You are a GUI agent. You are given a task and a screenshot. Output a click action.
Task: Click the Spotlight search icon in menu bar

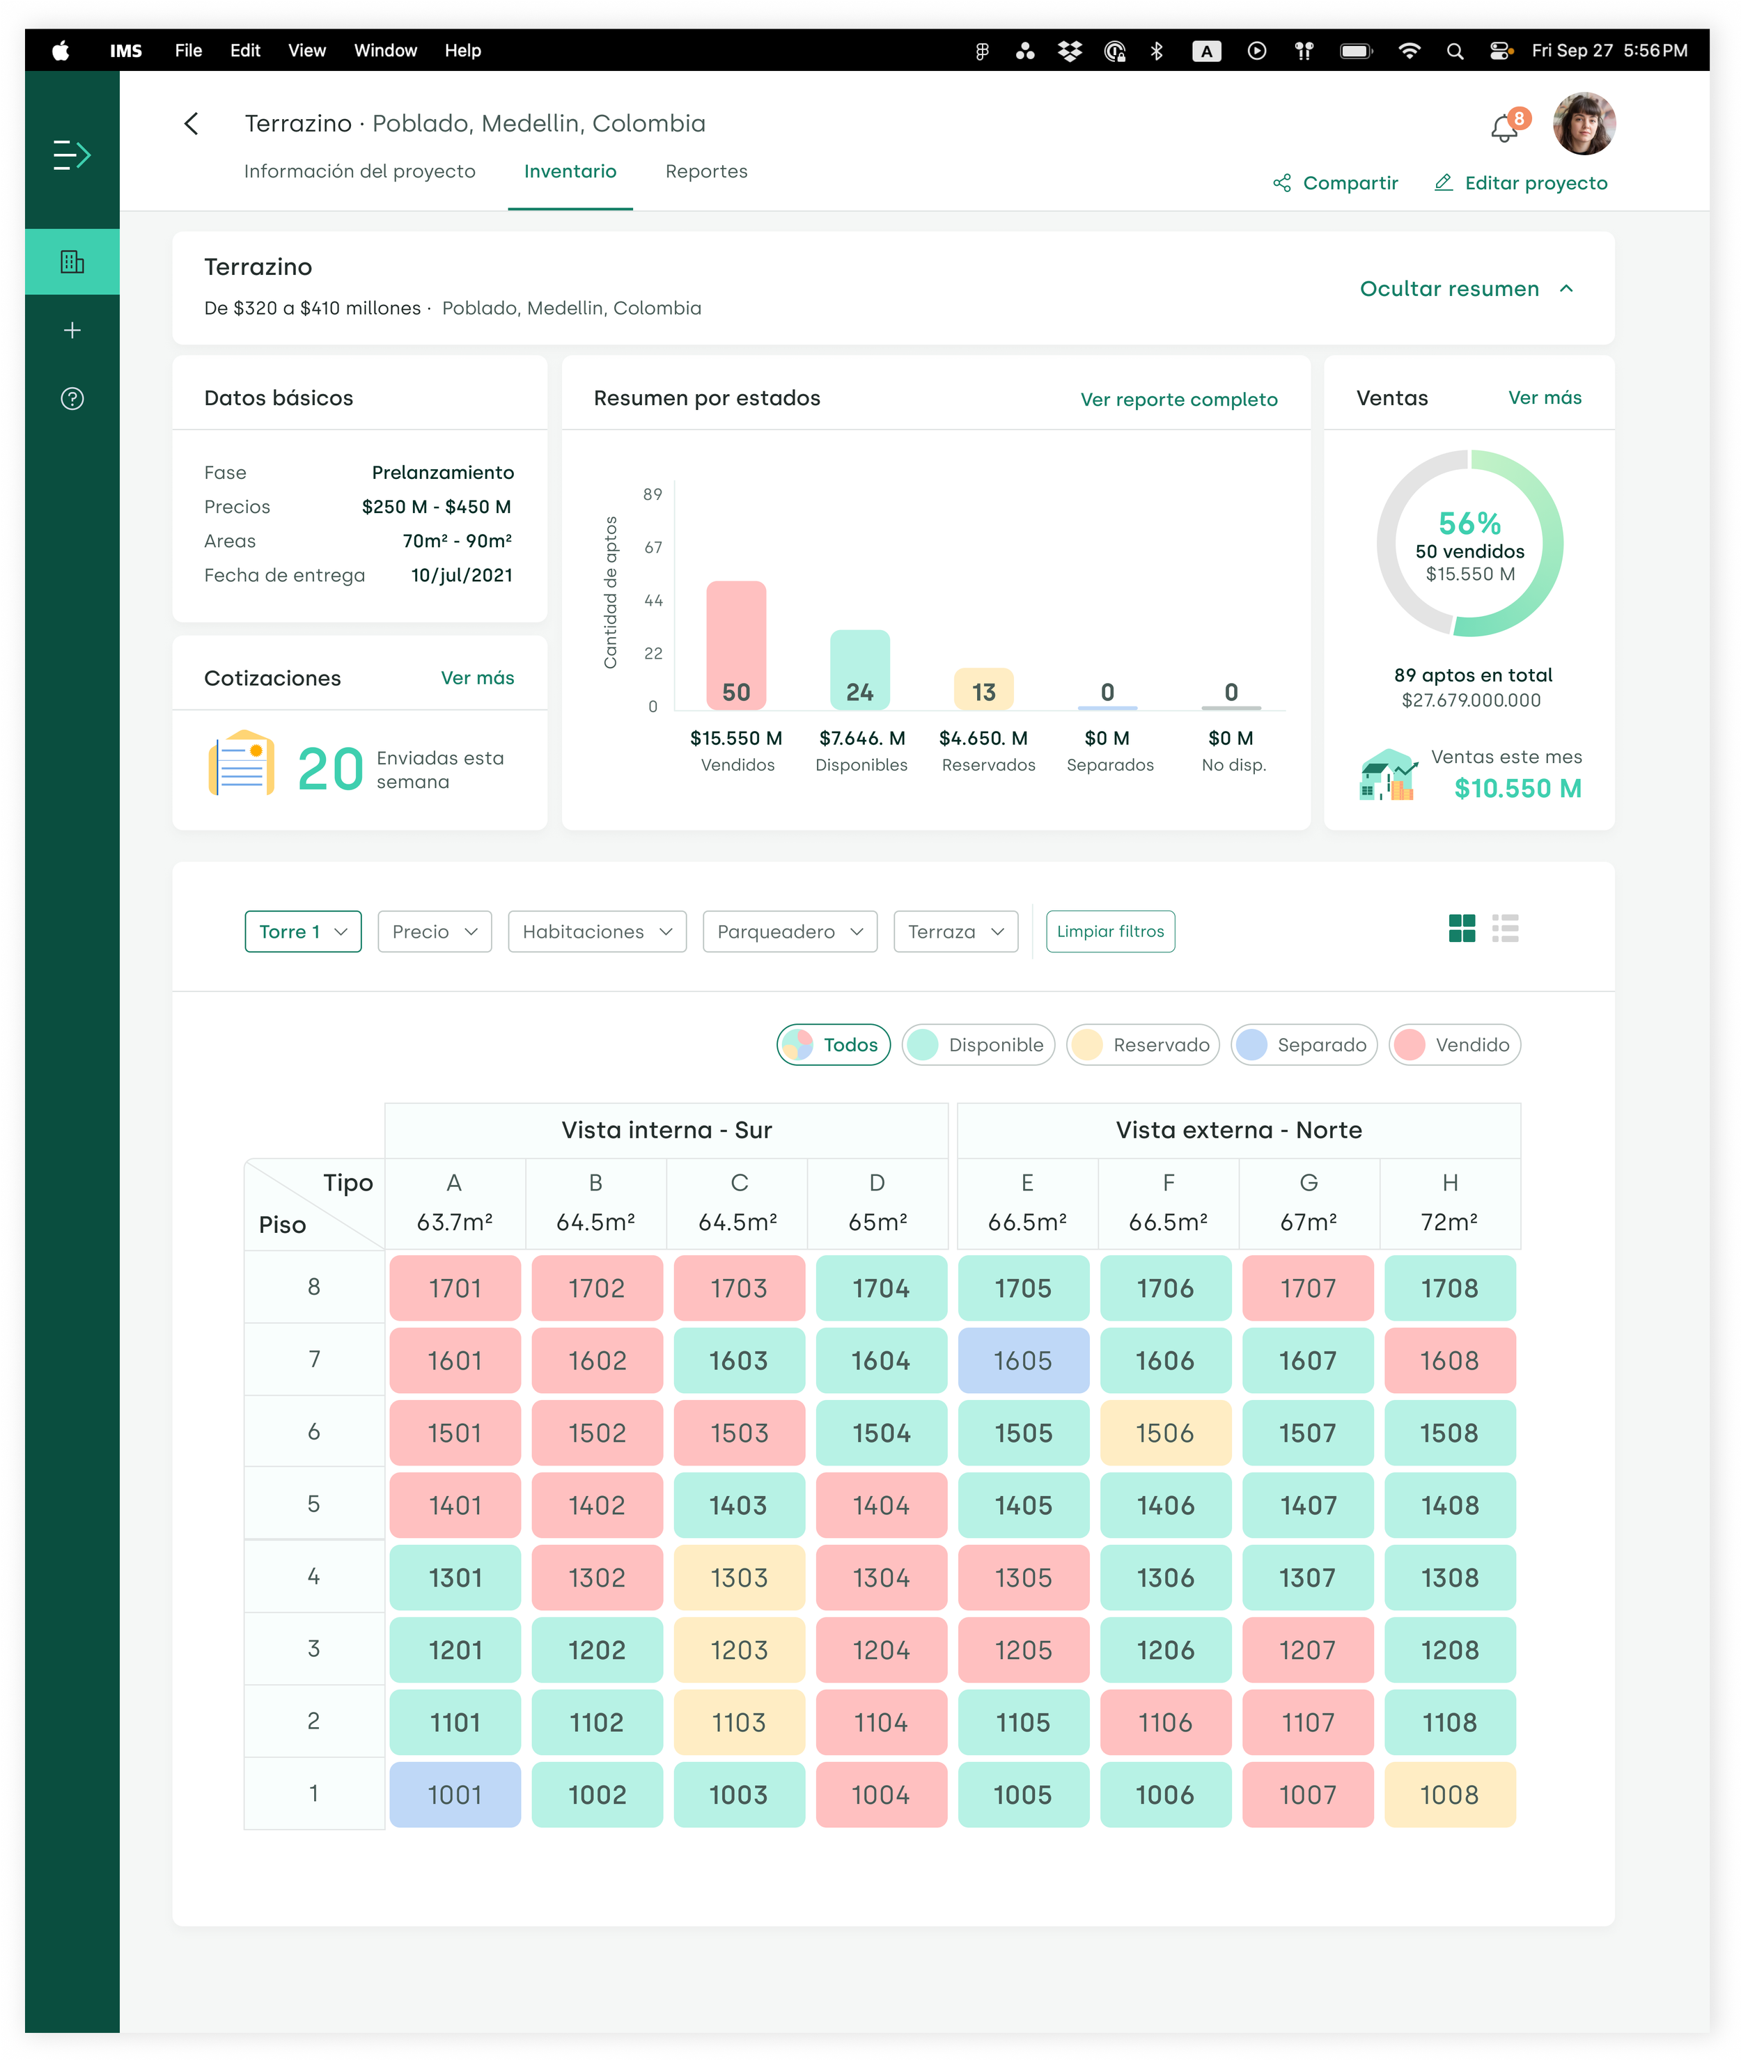[1455, 52]
